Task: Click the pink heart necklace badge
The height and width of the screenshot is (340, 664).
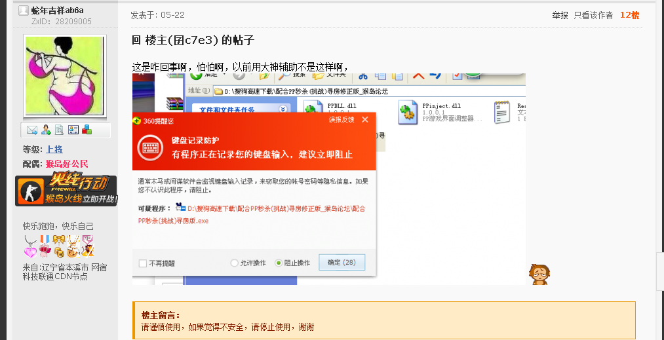Action: click(30, 247)
